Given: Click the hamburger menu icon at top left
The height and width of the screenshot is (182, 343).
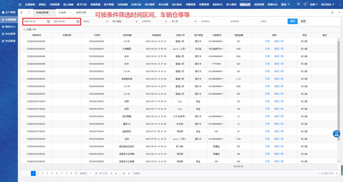Looking at the screenshot, I should pos(20,4).
